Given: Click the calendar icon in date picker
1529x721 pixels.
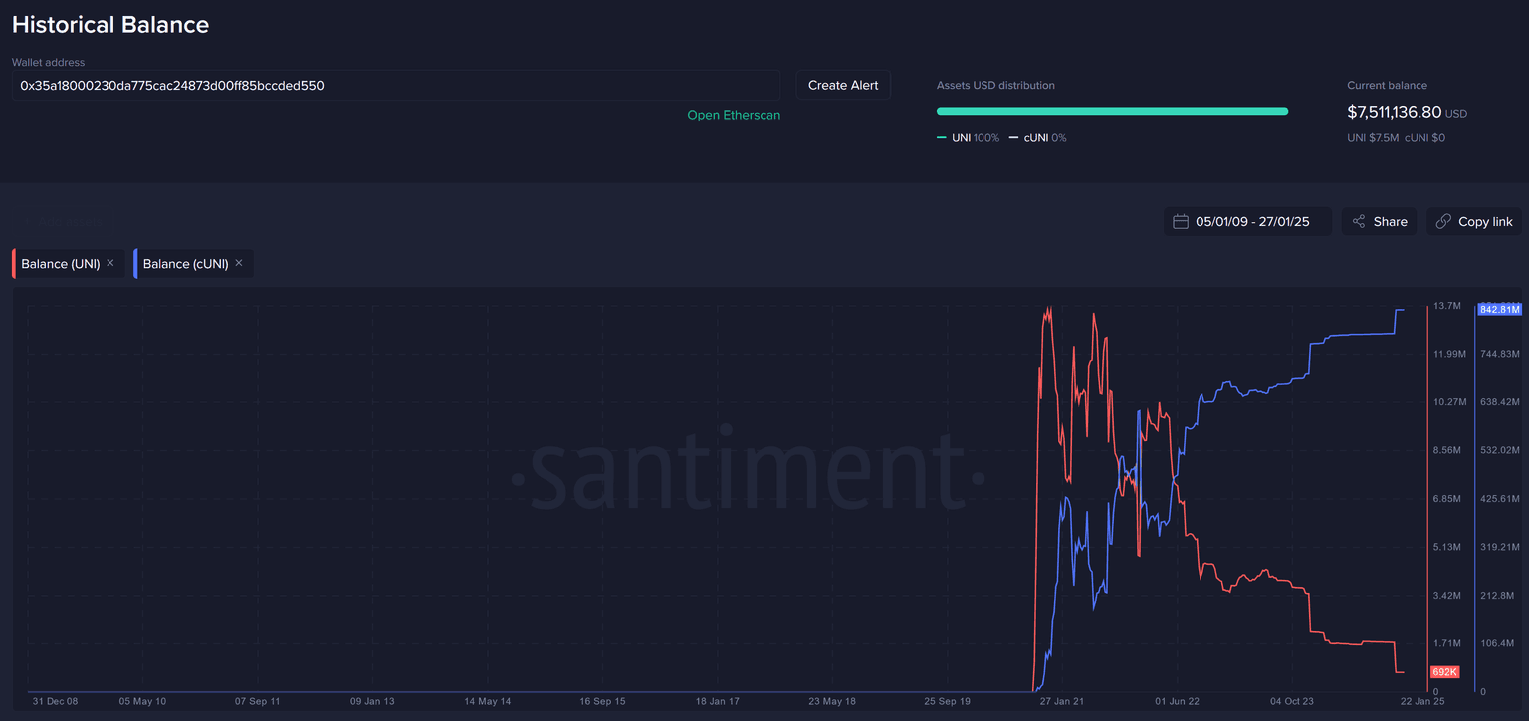Looking at the screenshot, I should click(1181, 222).
